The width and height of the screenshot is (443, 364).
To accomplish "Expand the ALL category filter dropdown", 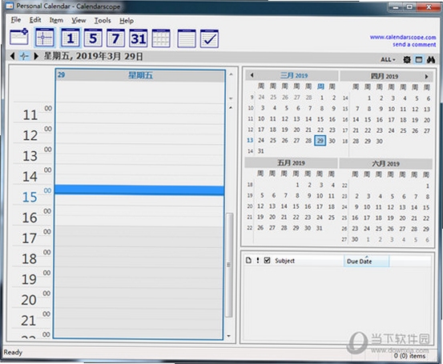I will tap(388, 59).
